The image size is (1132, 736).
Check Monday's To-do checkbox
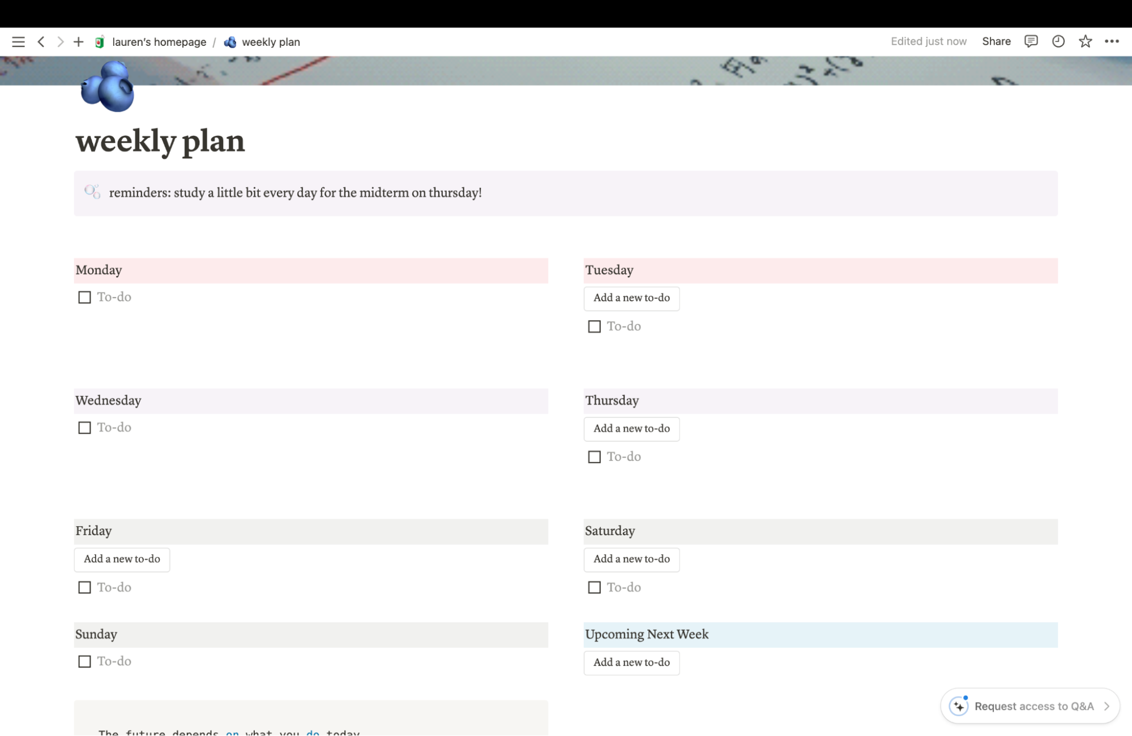click(84, 297)
